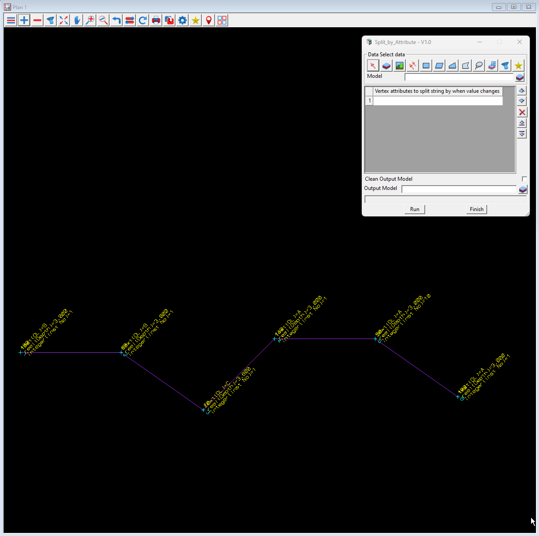Viewport: 539px width, 536px height.
Task: Select the lasso selection icon
Action: point(479,66)
